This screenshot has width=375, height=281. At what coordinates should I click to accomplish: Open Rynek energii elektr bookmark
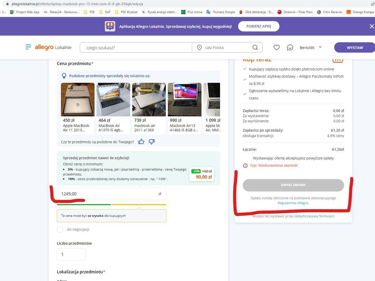[160, 12]
